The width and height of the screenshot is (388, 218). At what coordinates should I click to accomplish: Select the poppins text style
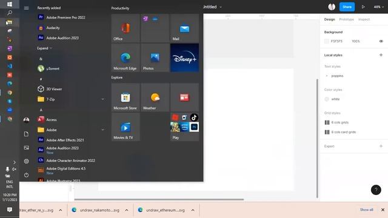click(337, 76)
